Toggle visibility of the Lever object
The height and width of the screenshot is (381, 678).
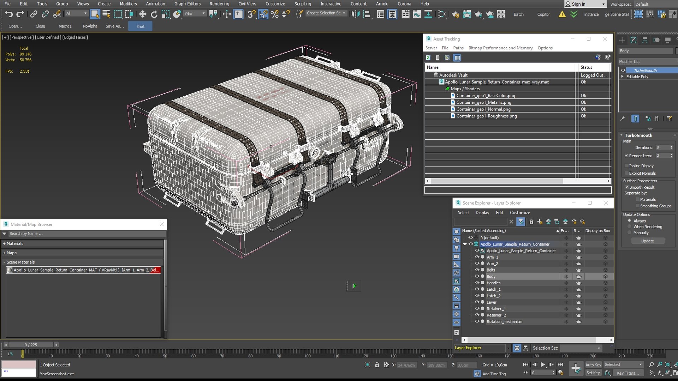point(477,302)
